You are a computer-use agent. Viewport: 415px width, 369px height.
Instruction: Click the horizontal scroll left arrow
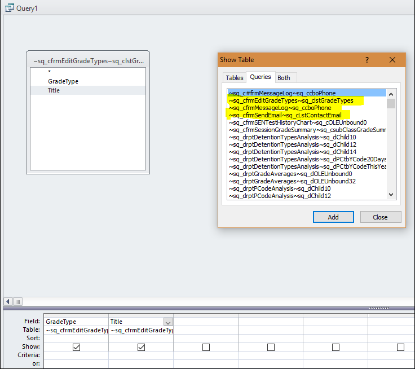click(x=8, y=301)
